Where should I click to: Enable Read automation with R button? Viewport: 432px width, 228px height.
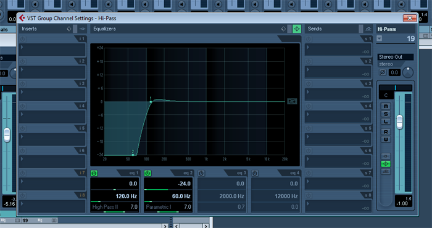(x=386, y=132)
